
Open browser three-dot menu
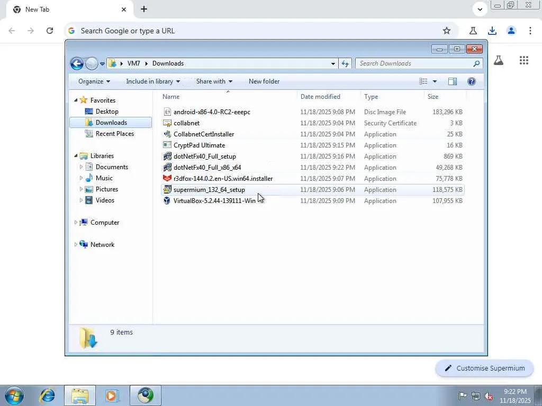tap(530, 31)
